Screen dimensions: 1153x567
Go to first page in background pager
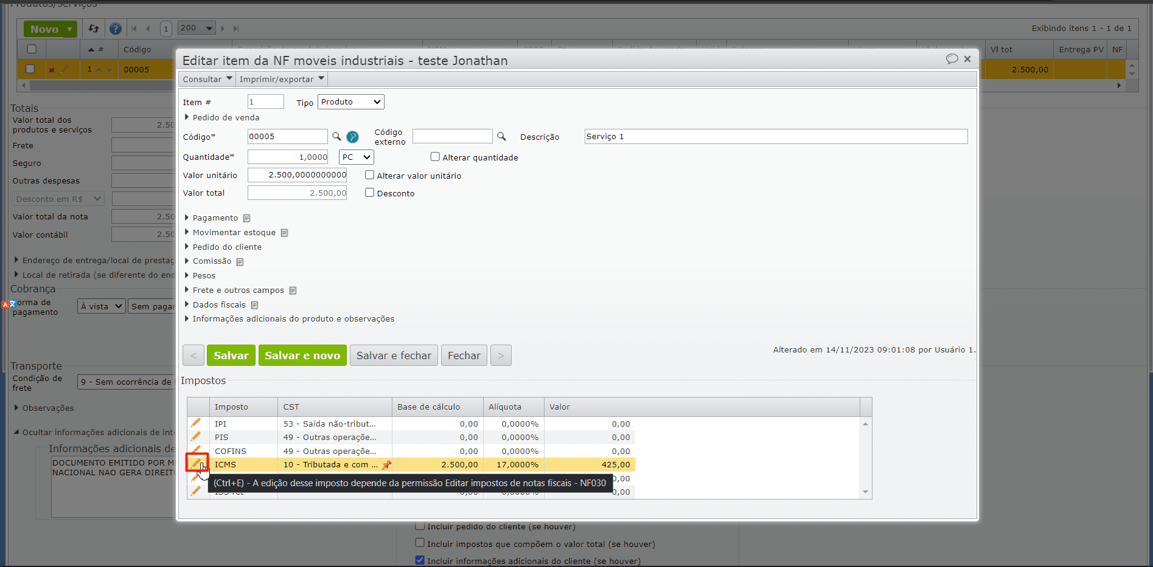click(134, 29)
